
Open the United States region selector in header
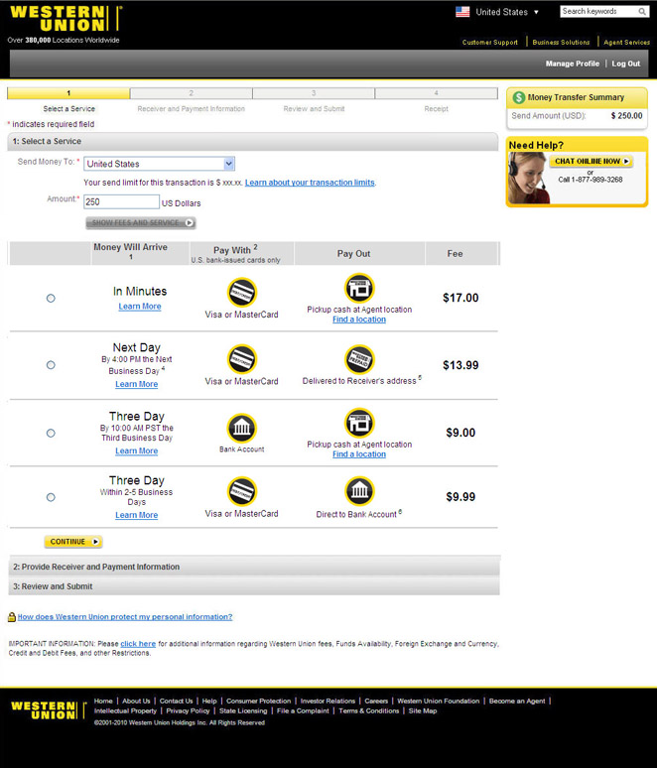pos(497,12)
